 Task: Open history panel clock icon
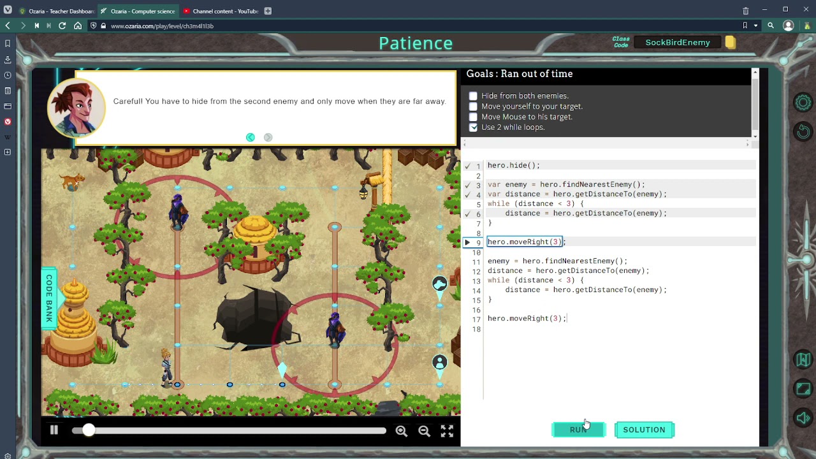[8, 75]
